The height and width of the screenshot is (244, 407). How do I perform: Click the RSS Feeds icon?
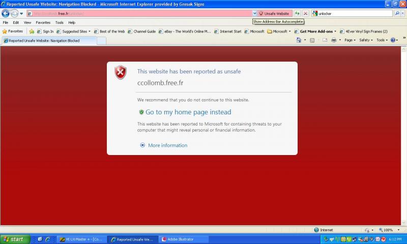coord(312,40)
